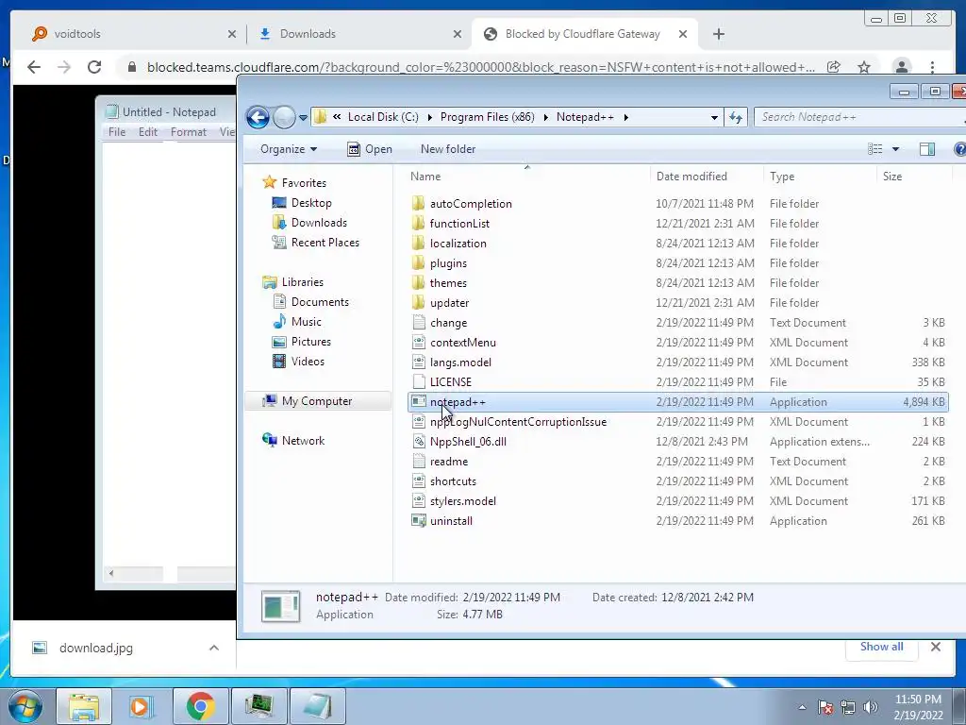The width and height of the screenshot is (966, 725).
Task: Click the Local Disk (C:) breadcrumb
Action: click(x=383, y=117)
